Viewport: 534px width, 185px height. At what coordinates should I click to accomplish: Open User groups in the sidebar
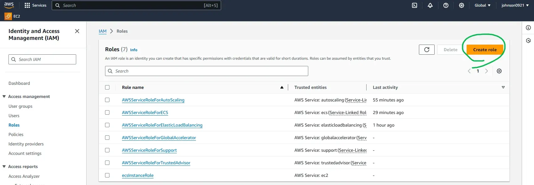coord(20,106)
